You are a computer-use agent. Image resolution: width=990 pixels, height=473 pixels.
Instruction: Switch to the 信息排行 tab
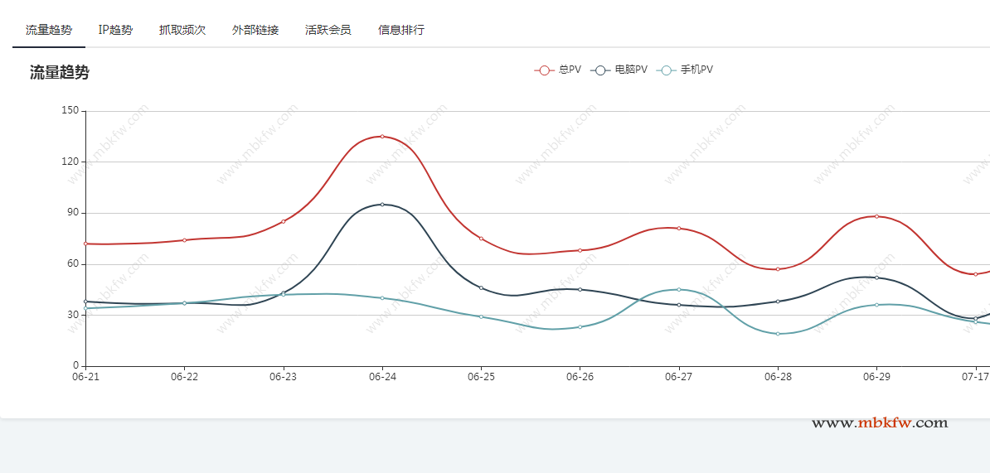click(x=401, y=30)
